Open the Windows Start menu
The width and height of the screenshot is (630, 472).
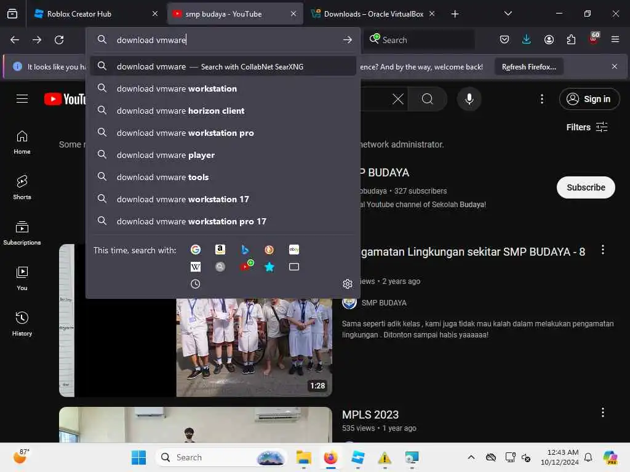pos(138,457)
